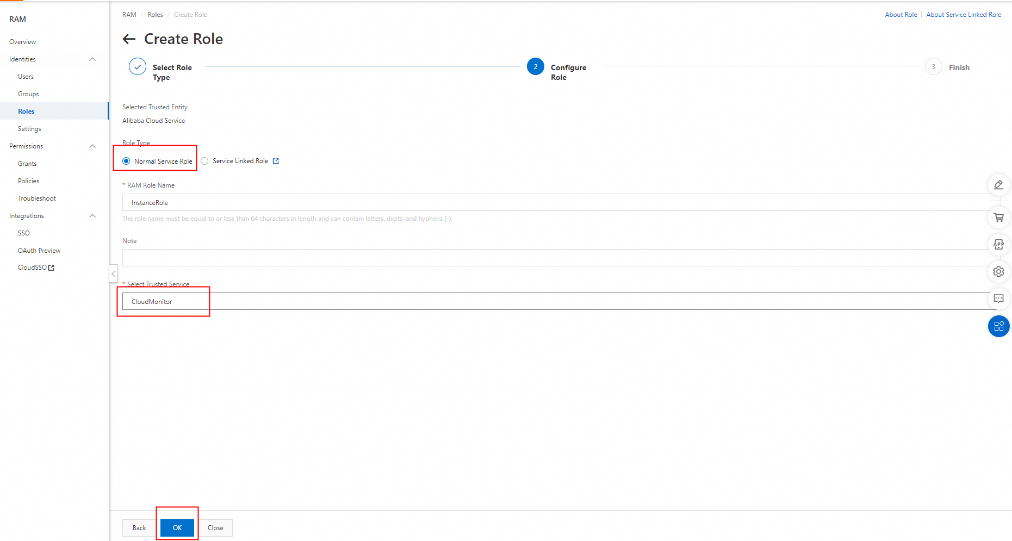Open Grants in the sidebar

point(27,164)
